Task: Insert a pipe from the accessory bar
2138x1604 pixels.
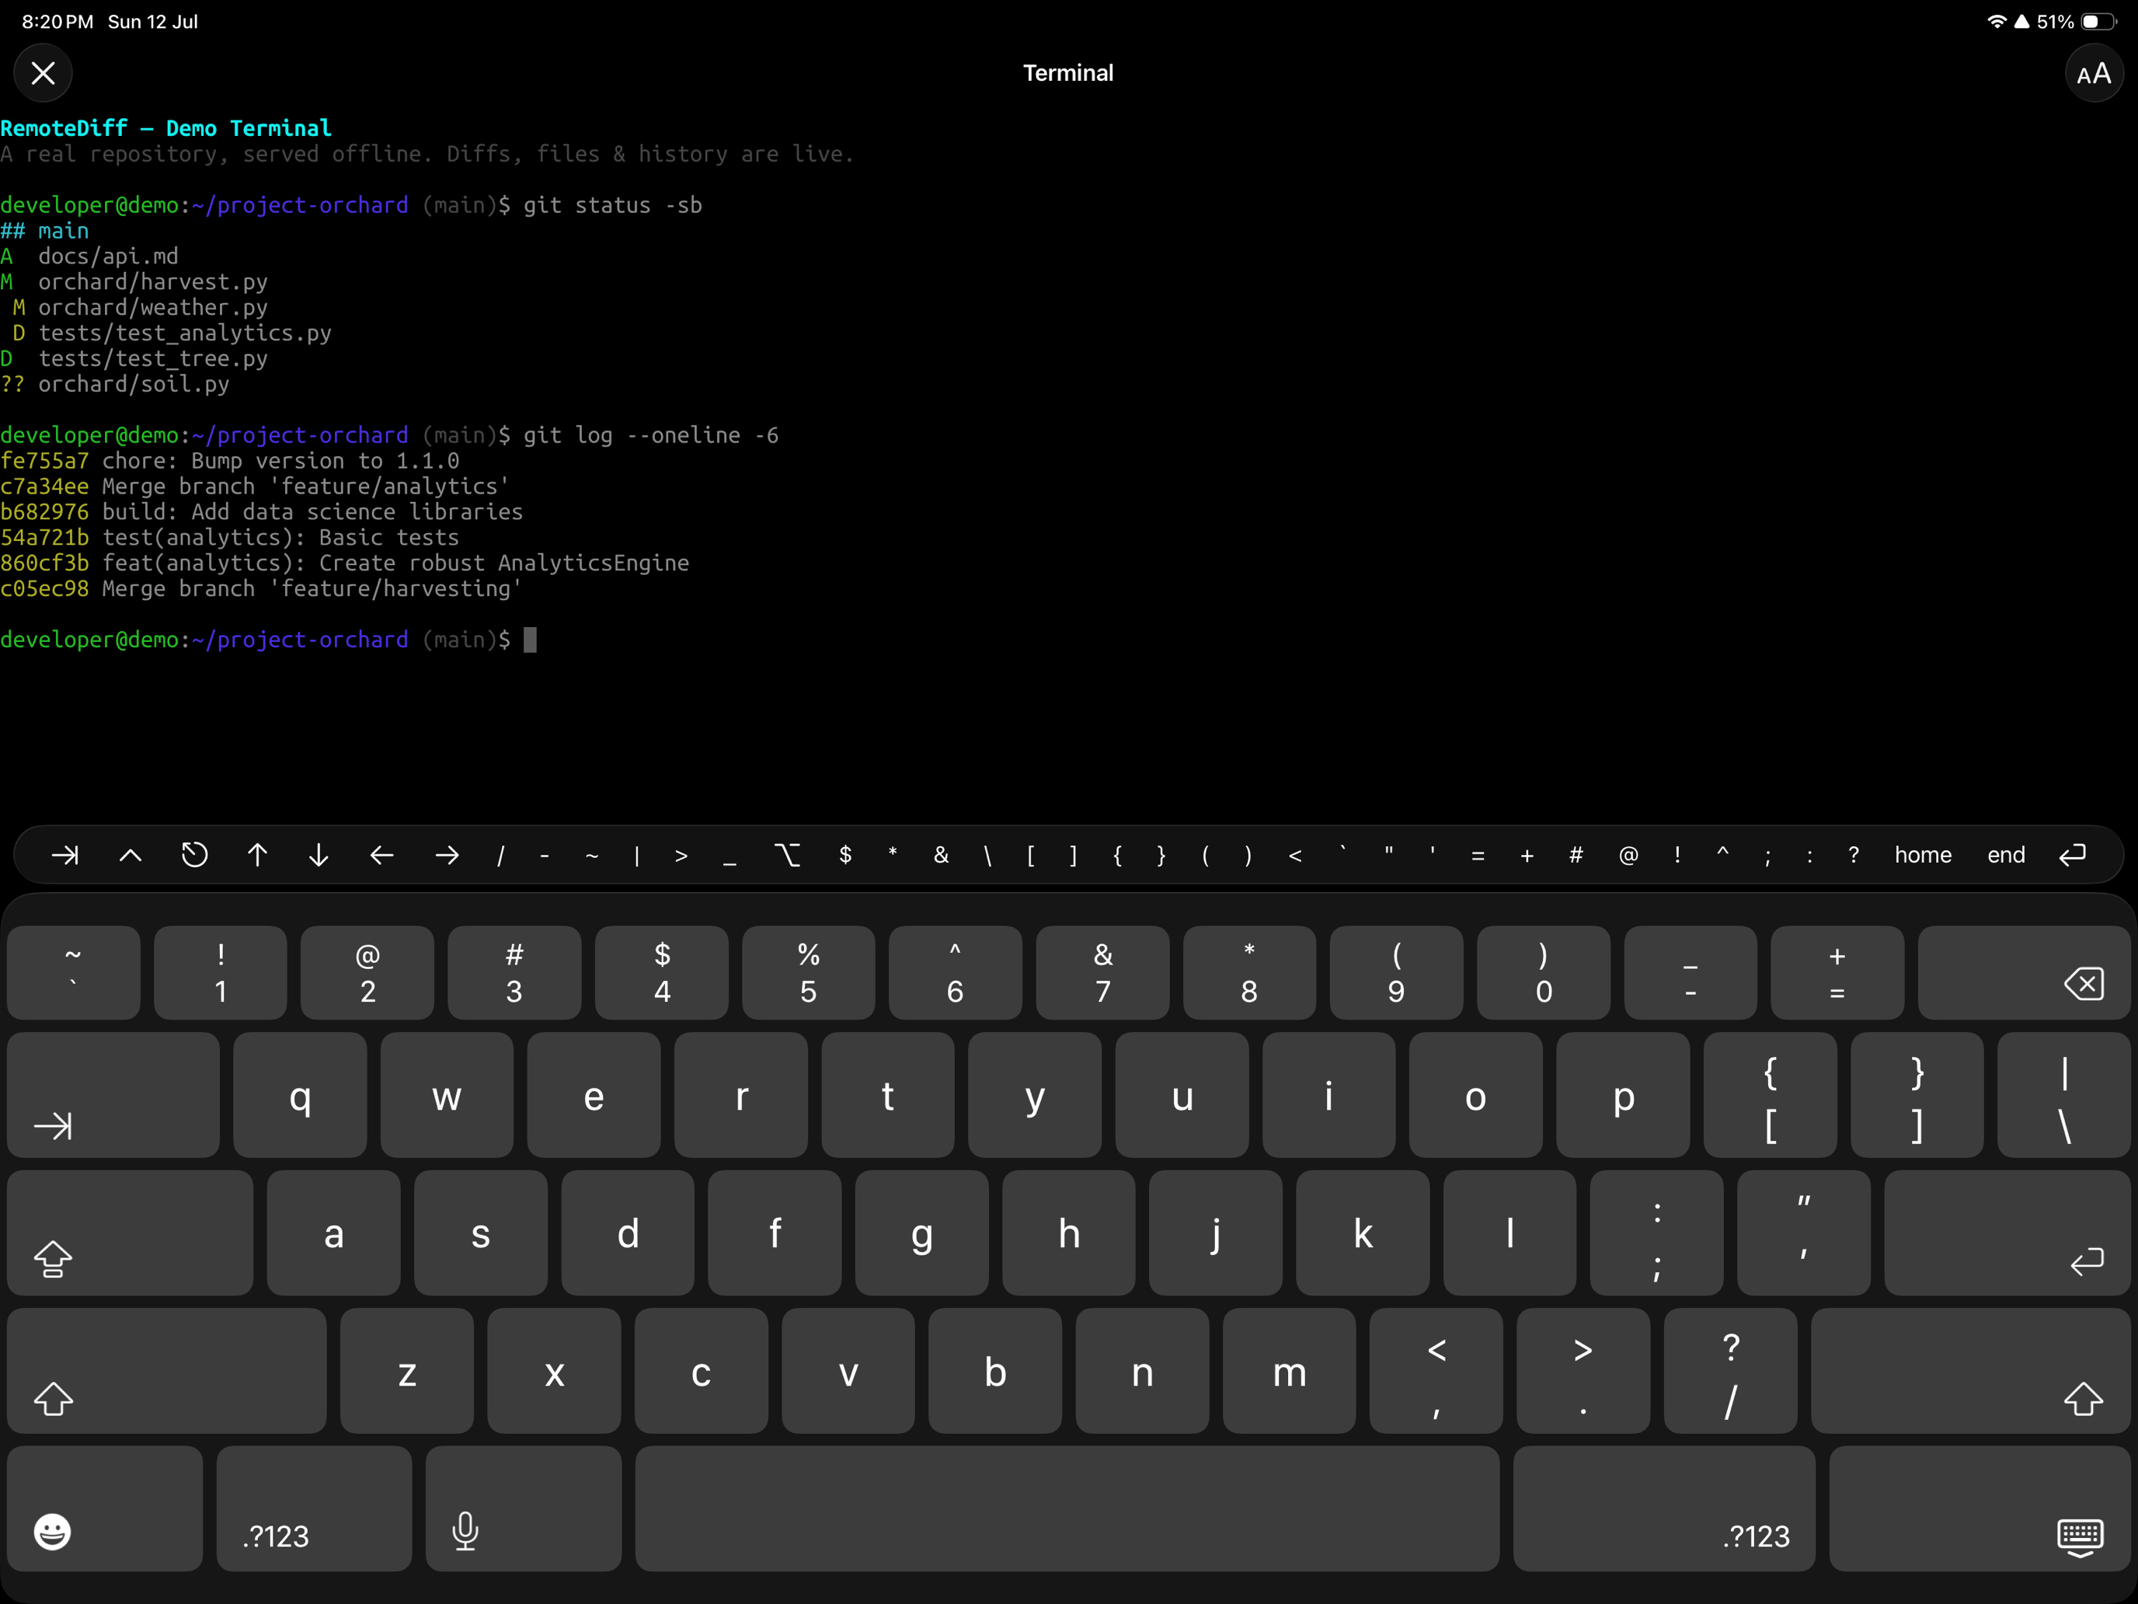Action: tap(637, 855)
